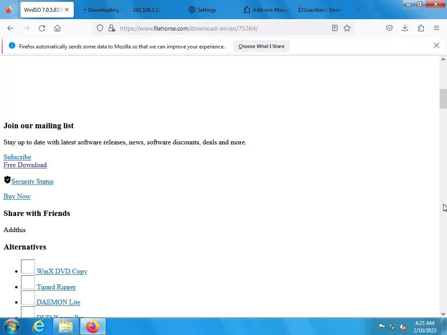Open the Action Center flag icon
Viewport: 447px width, 335px height.
tap(382, 326)
